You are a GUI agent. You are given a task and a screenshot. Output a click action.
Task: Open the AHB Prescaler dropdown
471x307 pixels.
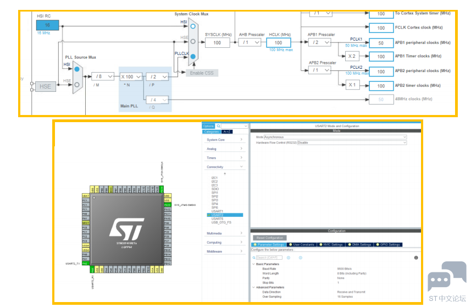250,42
